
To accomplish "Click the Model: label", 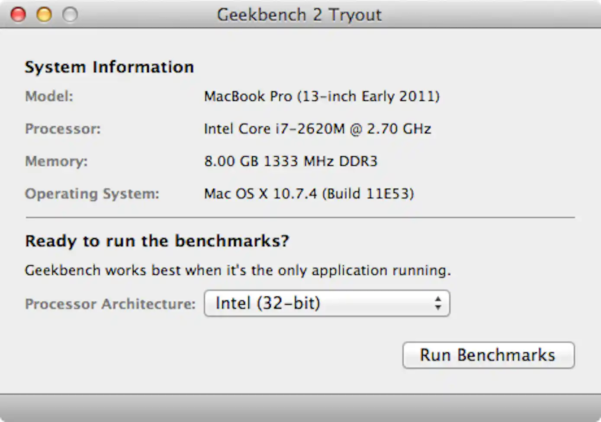I will (49, 96).
